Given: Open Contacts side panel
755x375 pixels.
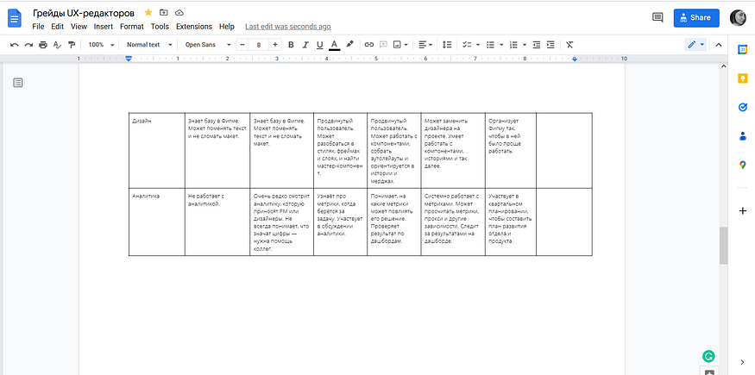Looking at the screenshot, I should pyautogui.click(x=742, y=136).
